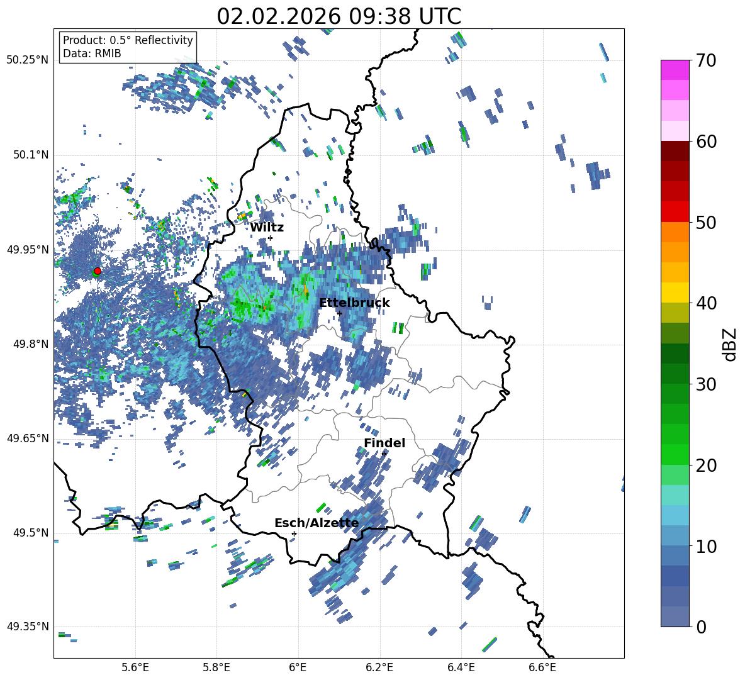Click the 49.65°N latitude label
Screen dimensions: 745x680
pos(27,438)
